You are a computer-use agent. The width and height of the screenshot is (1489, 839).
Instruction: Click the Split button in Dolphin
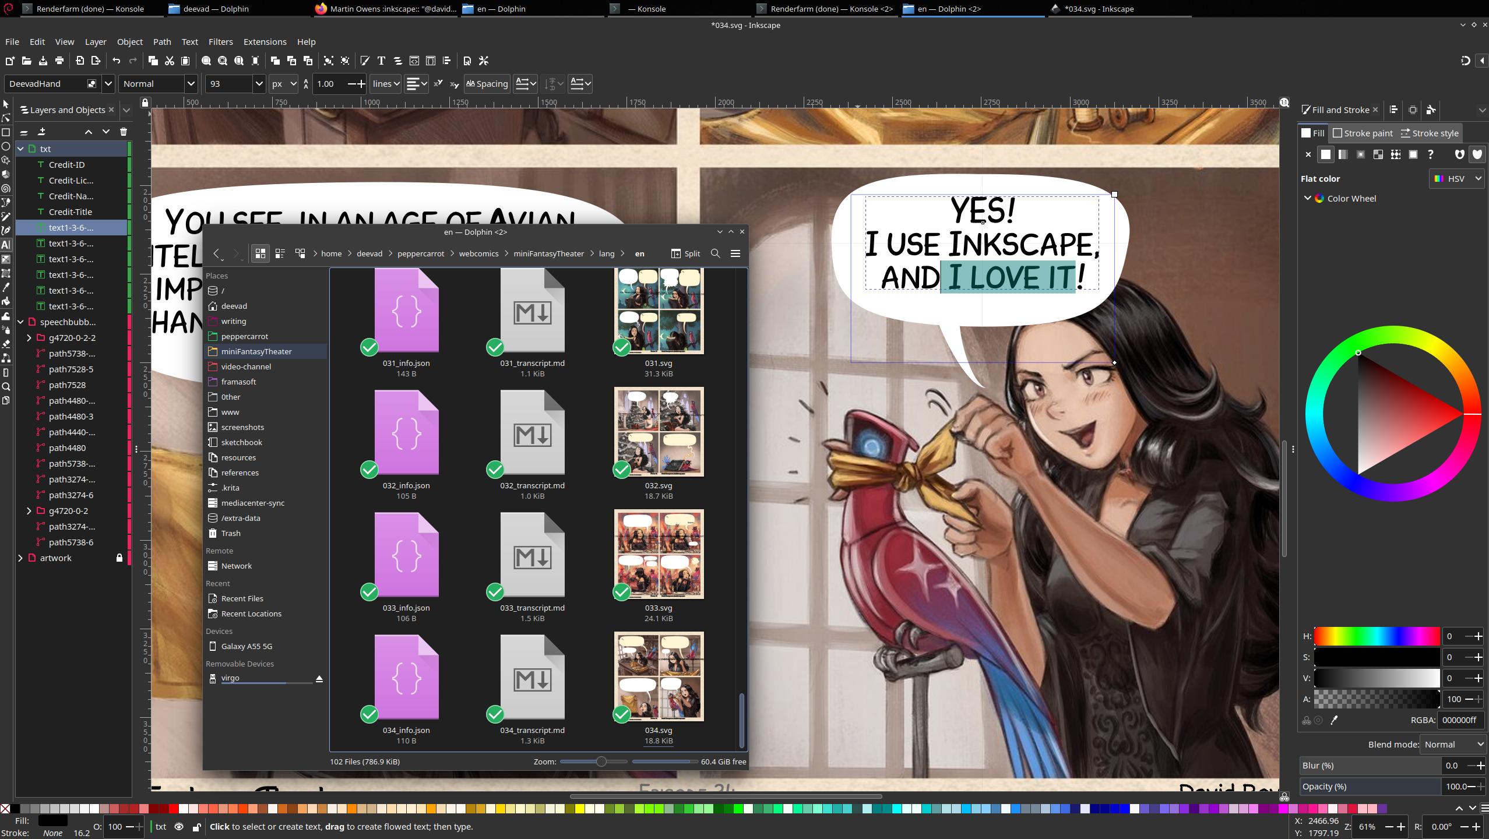click(x=685, y=253)
